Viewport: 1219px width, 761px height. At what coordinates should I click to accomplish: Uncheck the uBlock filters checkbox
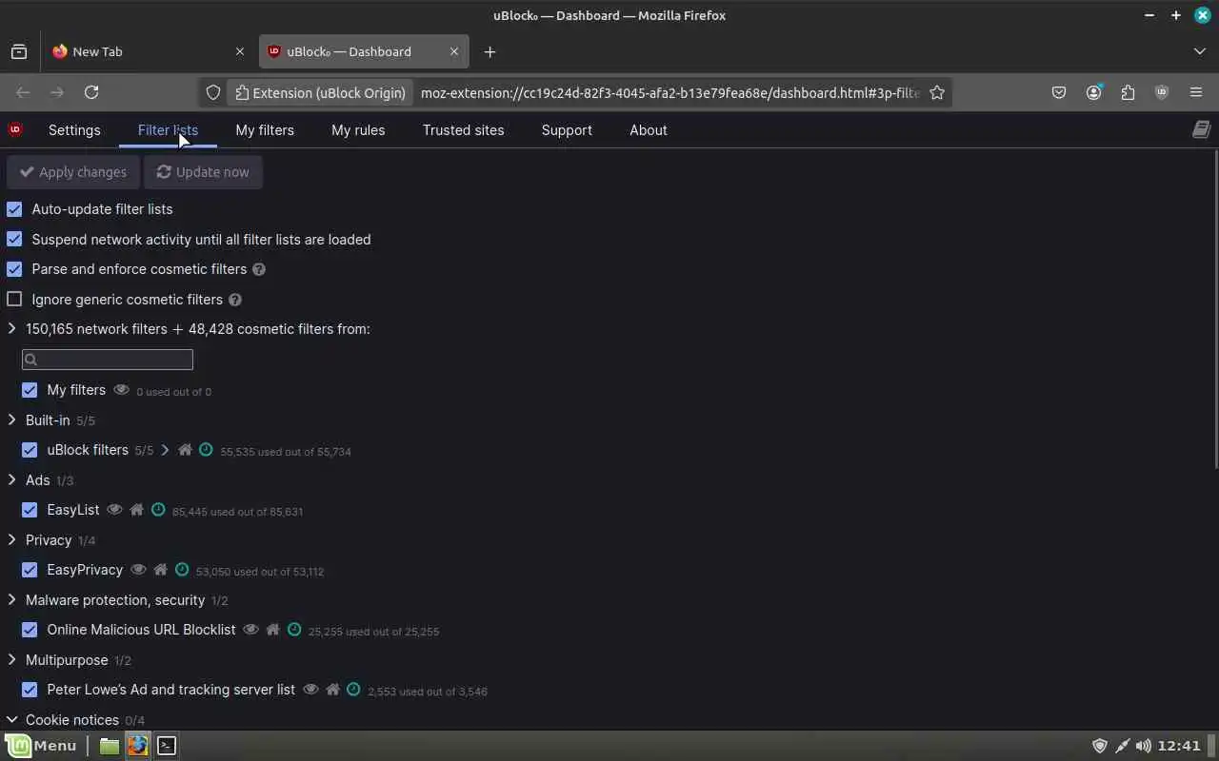[30, 450]
